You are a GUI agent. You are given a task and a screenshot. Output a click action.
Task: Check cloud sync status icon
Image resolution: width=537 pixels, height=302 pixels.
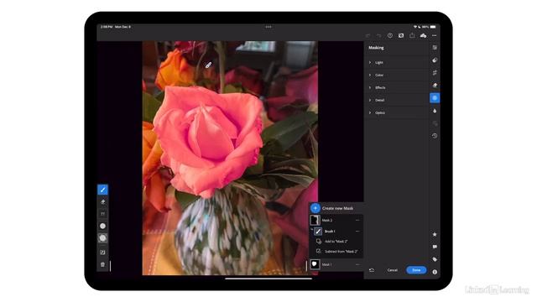click(423, 35)
